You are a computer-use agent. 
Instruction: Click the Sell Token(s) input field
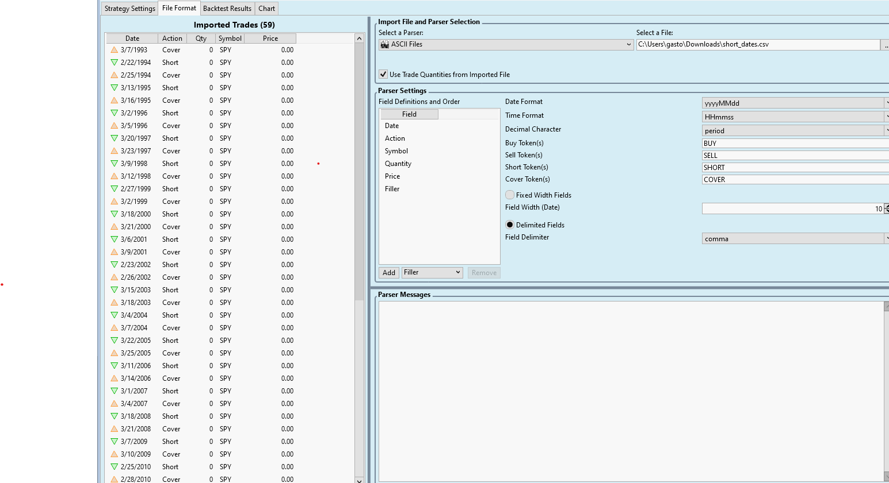coord(795,156)
